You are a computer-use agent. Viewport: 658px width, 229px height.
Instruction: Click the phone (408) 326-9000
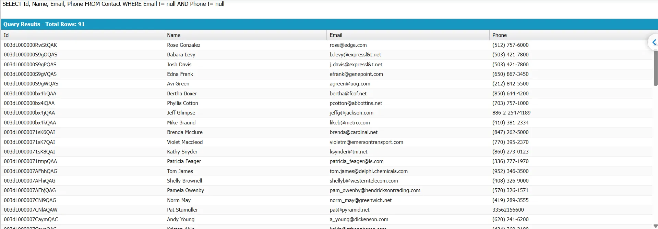pyautogui.click(x=510, y=181)
